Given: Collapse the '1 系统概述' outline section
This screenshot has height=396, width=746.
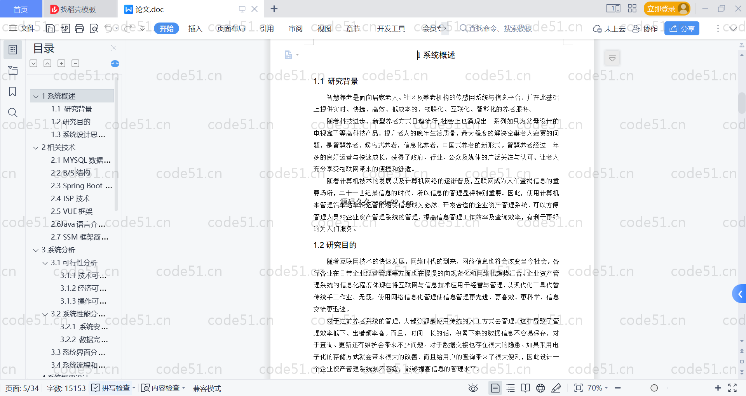Looking at the screenshot, I should [36, 96].
